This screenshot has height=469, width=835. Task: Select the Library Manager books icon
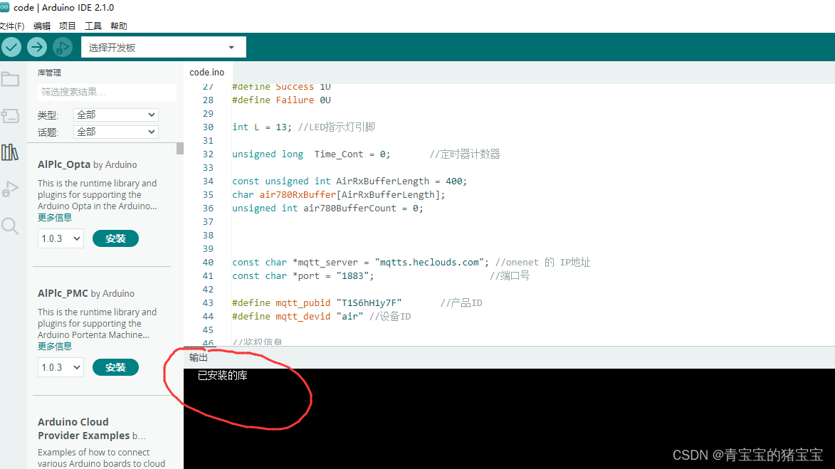(x=11, y=152)
